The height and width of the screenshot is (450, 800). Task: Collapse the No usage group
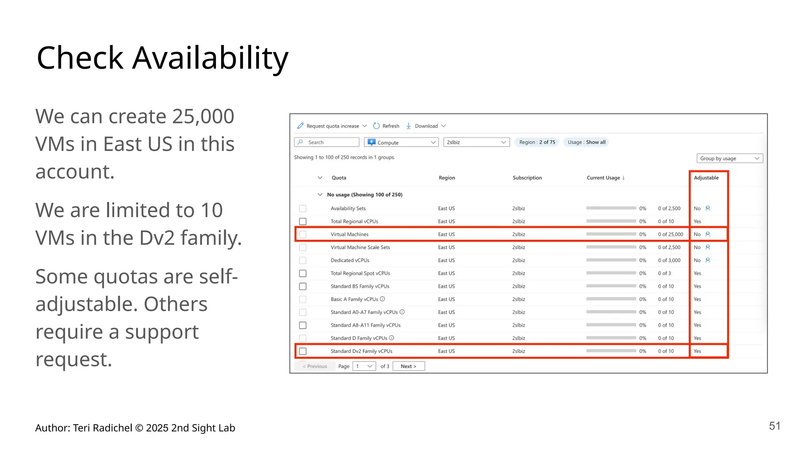pyautogui.click(x=320, y=195)
